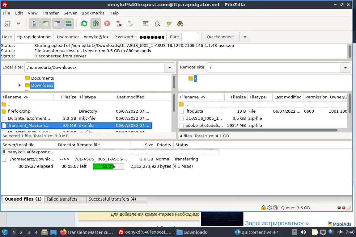Click the Port input field
Viewport: 356px width, 237px height.
[189, 37]
